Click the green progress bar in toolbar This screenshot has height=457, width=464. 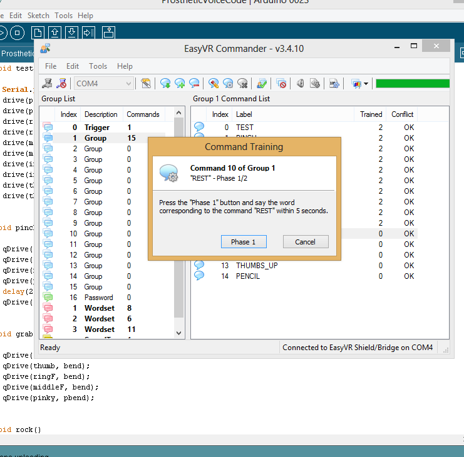tap(413, 84)
